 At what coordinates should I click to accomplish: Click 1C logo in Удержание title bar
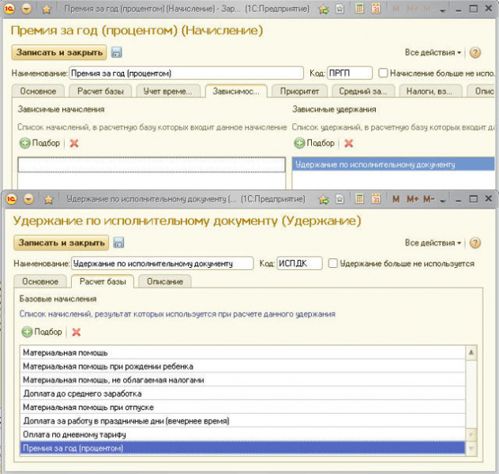pos(12,199)
